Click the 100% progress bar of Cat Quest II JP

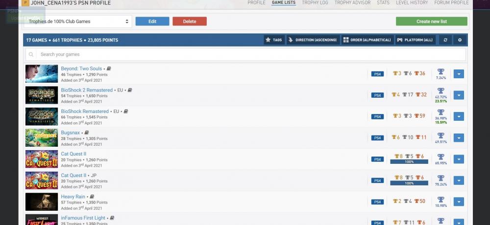[x=409, y=183]
